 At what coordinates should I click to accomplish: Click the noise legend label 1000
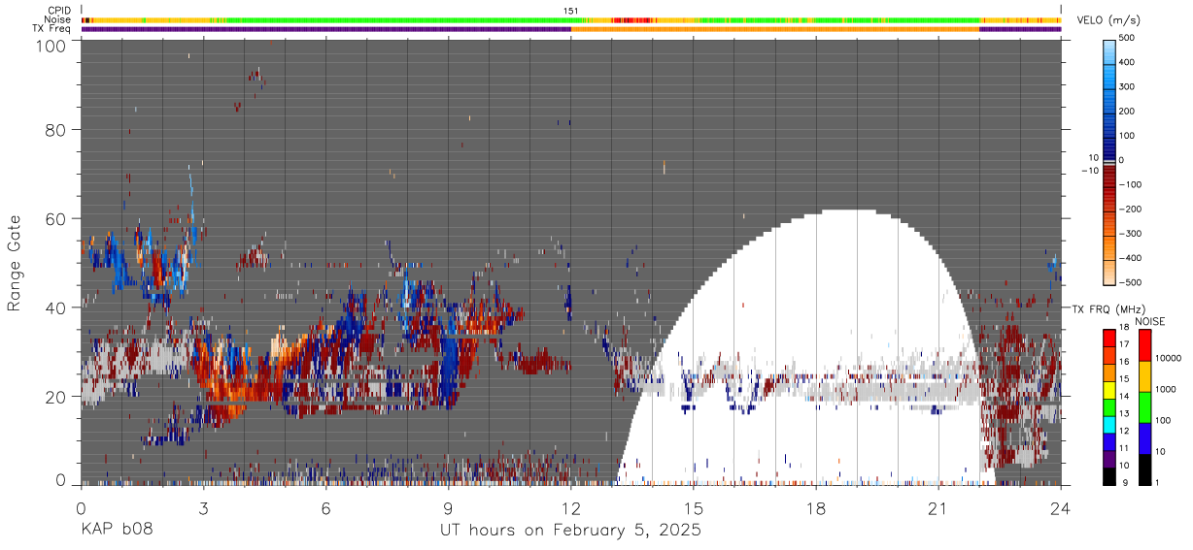point(1167,390)
